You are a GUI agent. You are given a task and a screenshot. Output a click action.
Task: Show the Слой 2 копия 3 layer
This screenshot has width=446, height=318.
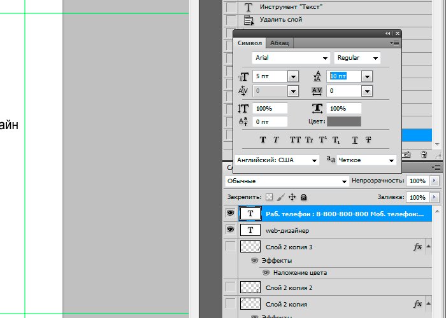click(x=230, y=247)
